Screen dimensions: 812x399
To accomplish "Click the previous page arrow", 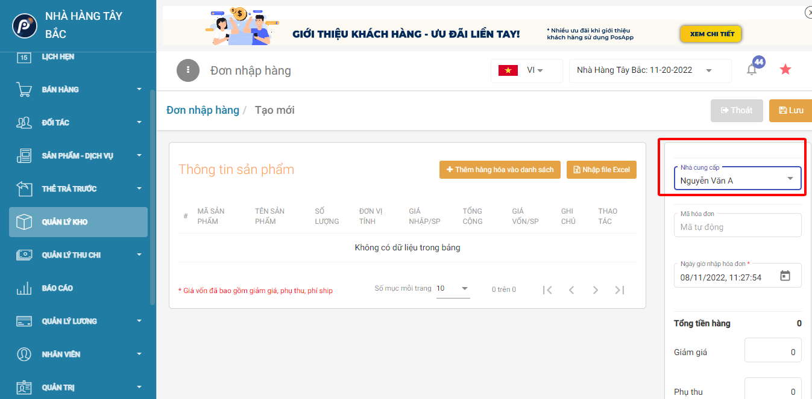I will click(571, 290).
